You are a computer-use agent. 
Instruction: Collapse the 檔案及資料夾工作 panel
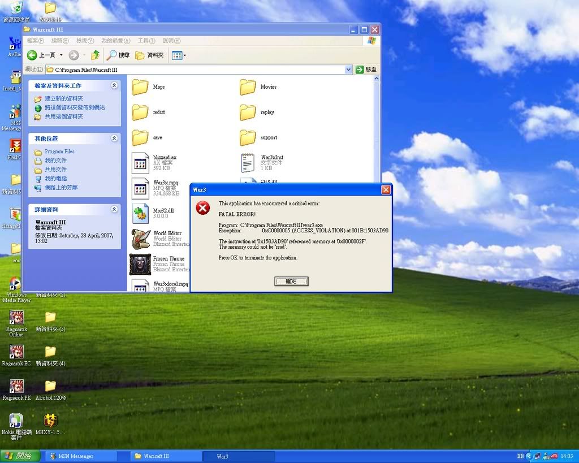click(114, 85)
